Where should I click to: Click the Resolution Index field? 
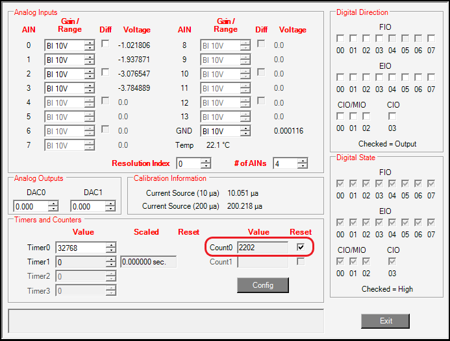(x=190, y=163)
